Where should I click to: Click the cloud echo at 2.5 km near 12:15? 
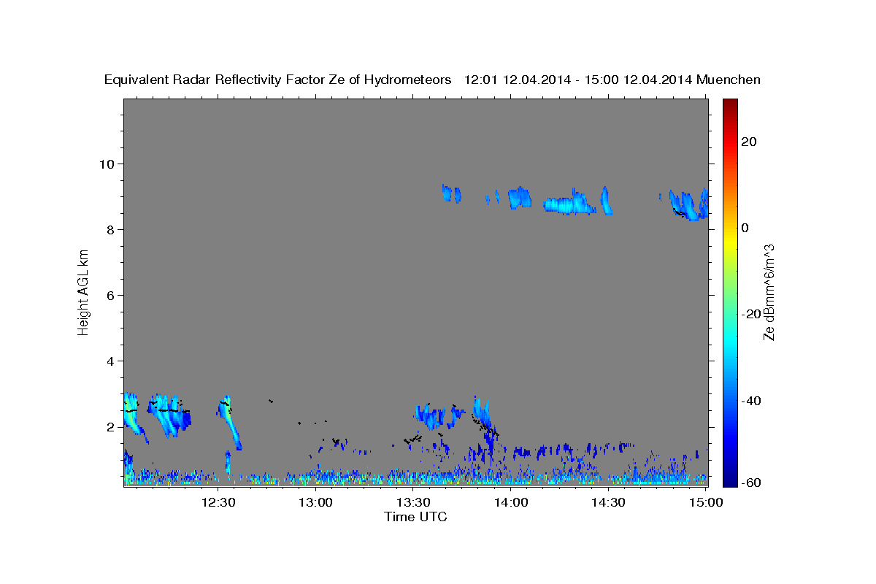[168, 416]
